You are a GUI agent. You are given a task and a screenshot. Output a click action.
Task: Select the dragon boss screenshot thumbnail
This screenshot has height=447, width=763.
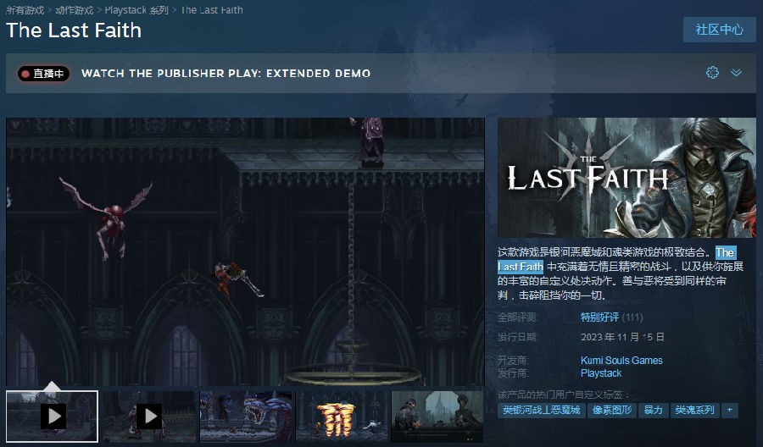click(x=245, y=417)
